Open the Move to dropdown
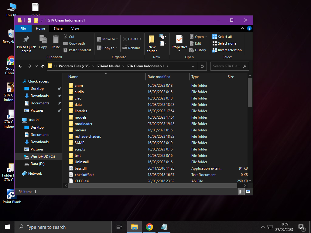 pyautogui.click(x=108, y=39)
